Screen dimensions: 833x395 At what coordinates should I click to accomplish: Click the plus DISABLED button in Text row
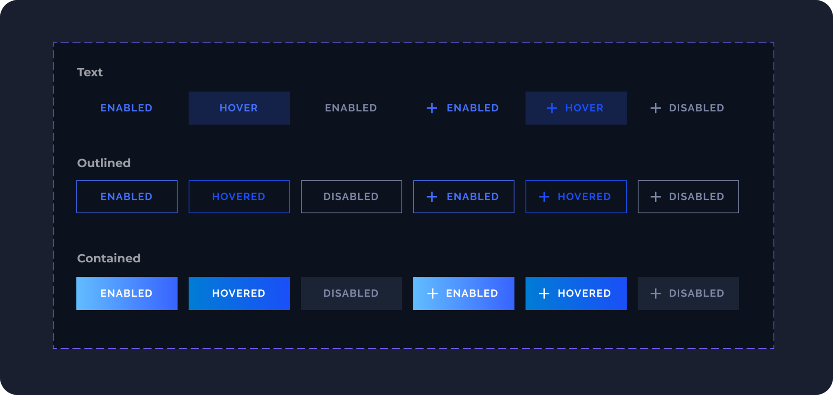tap(688, 108)
